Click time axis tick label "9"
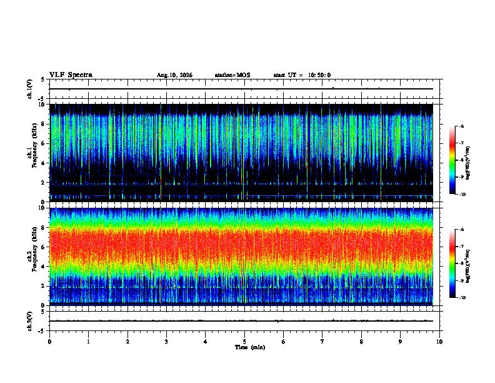 (400, 342)
